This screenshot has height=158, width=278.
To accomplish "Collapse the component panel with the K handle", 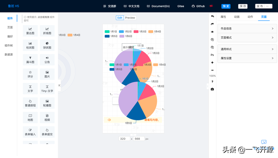I will pyautogui.click(x=60, y=85).
